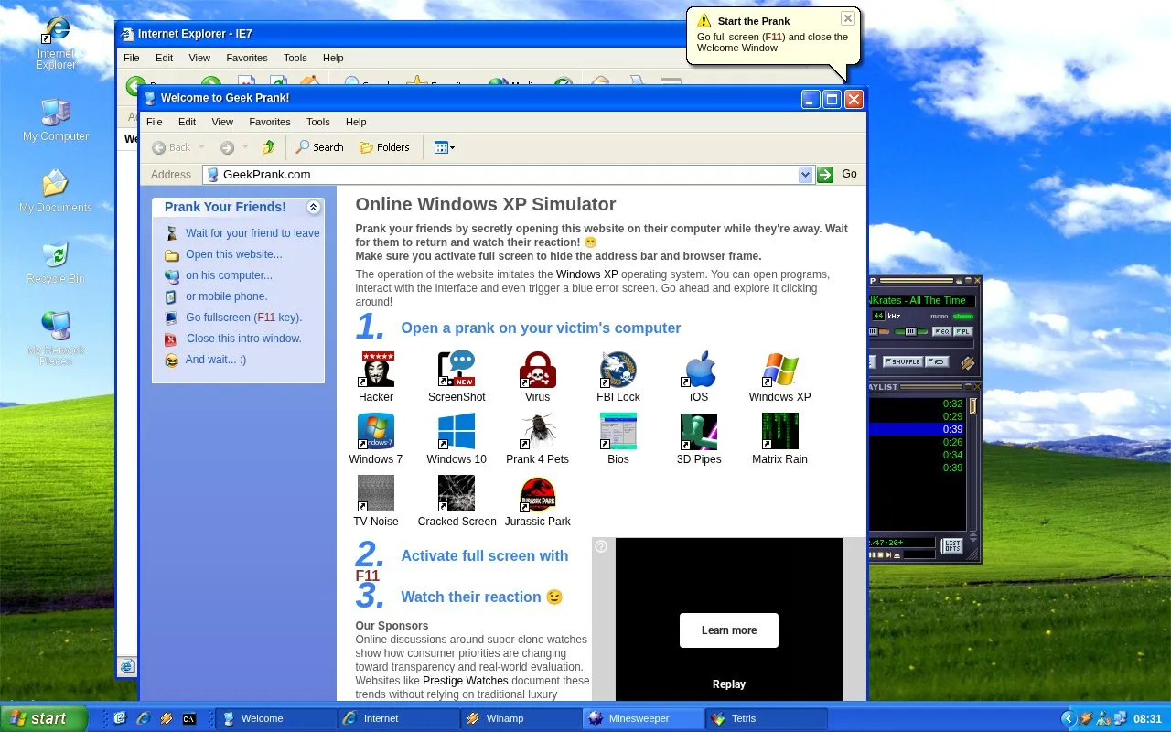Click the show desktop quick launch icon
Image resolution: width=1171 pixels, height=732 pixels.
tap(121, 719)
